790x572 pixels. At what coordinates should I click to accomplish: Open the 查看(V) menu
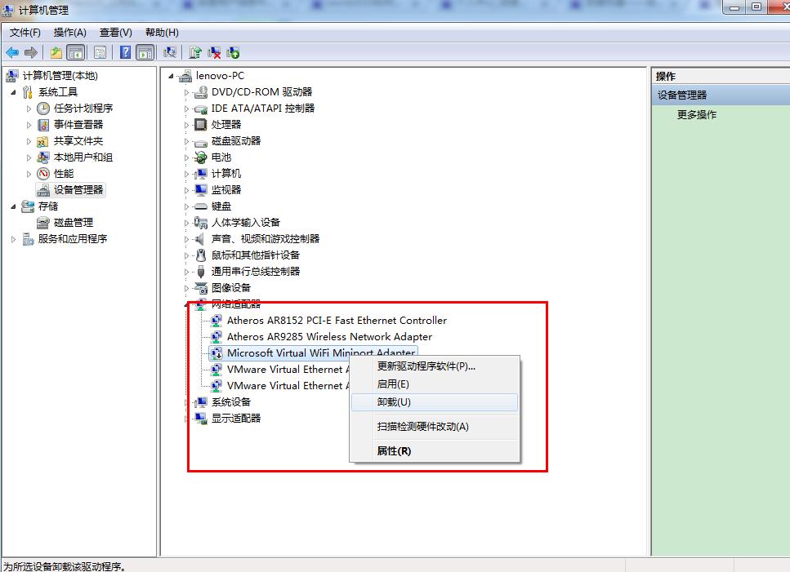click(x=114, y=32)
